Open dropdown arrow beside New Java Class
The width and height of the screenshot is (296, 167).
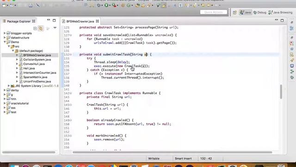tap(132, 6)
